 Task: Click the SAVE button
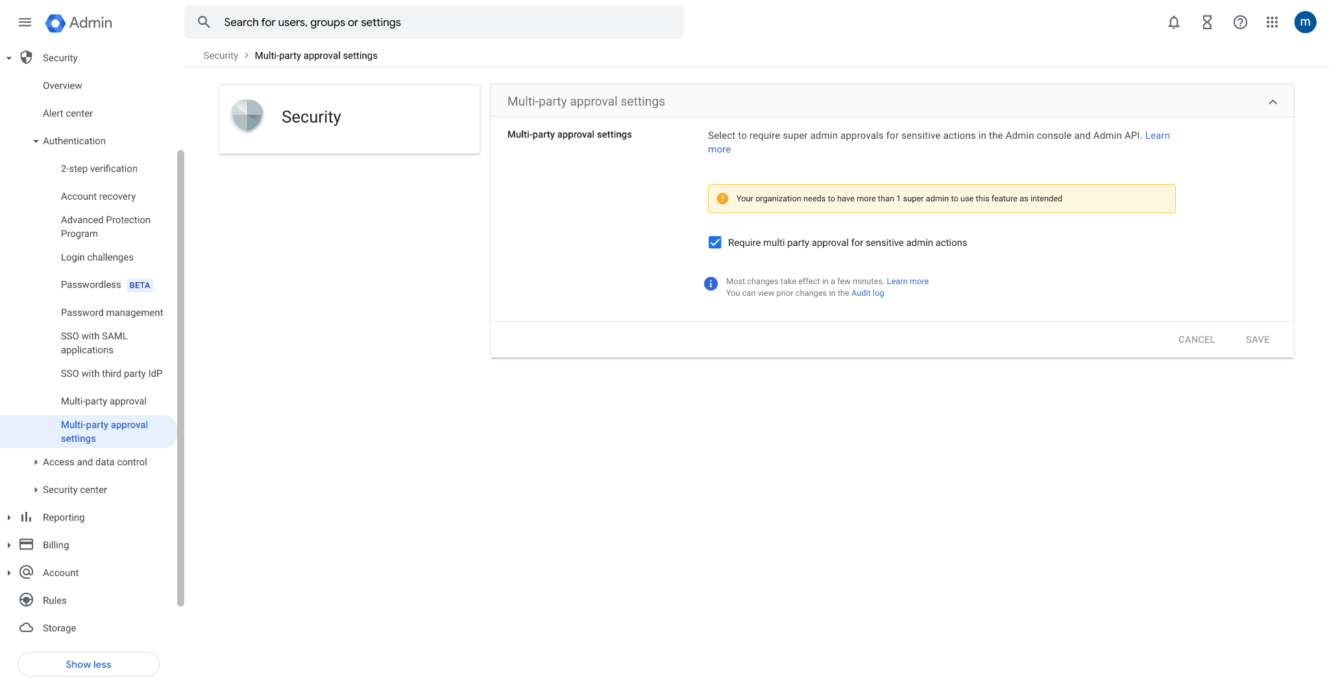[x=1257, y=339]
